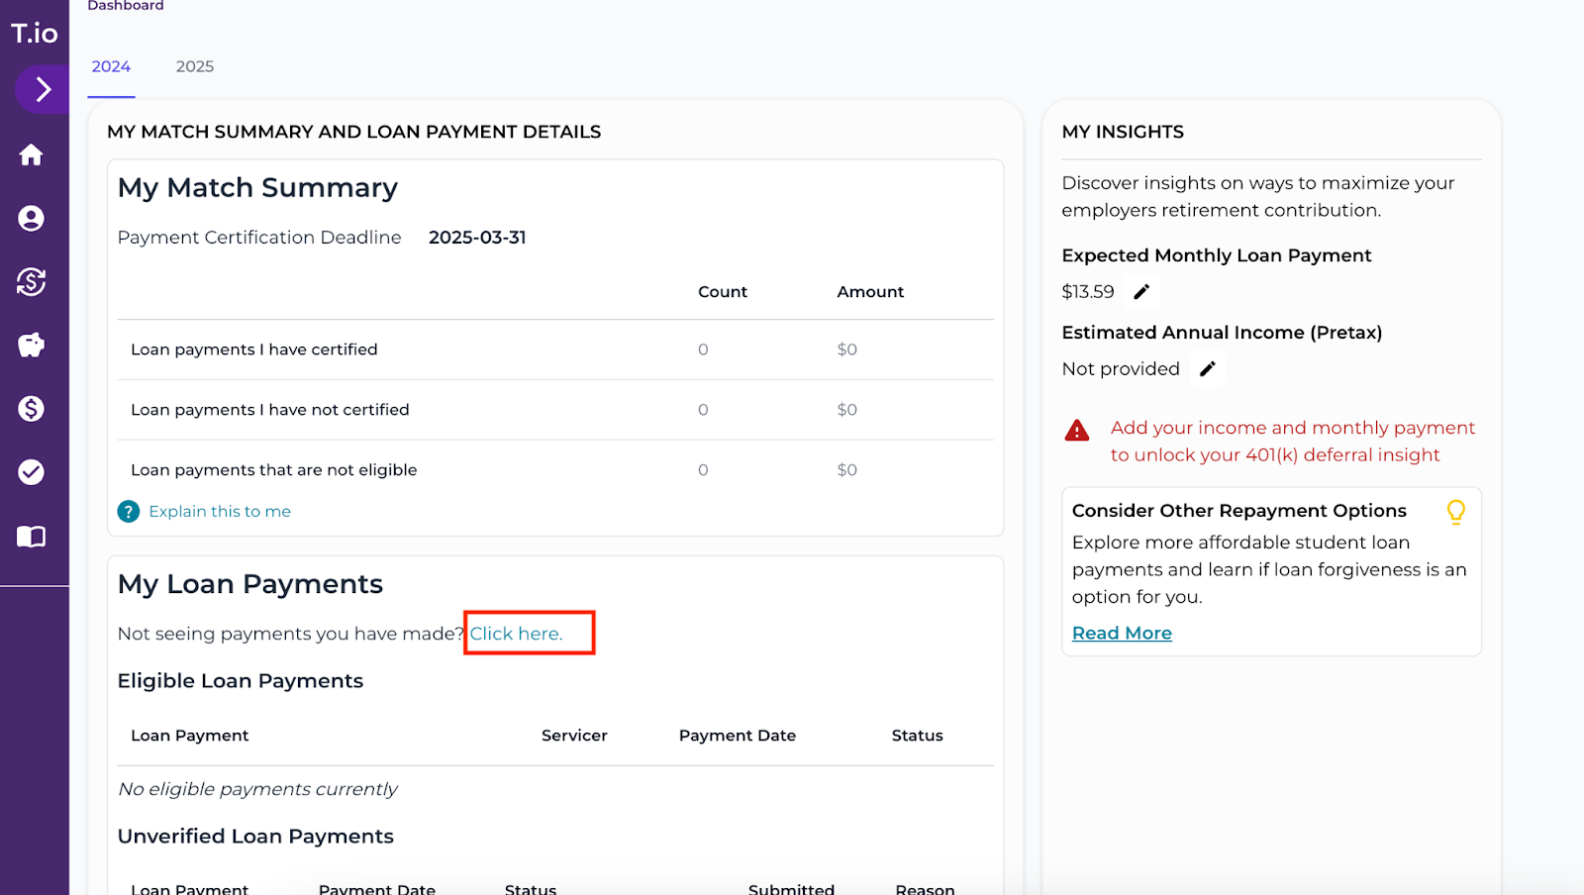Click the lightbulb icon on the repayment card
1584x895 pixels.
[1456, 512]
